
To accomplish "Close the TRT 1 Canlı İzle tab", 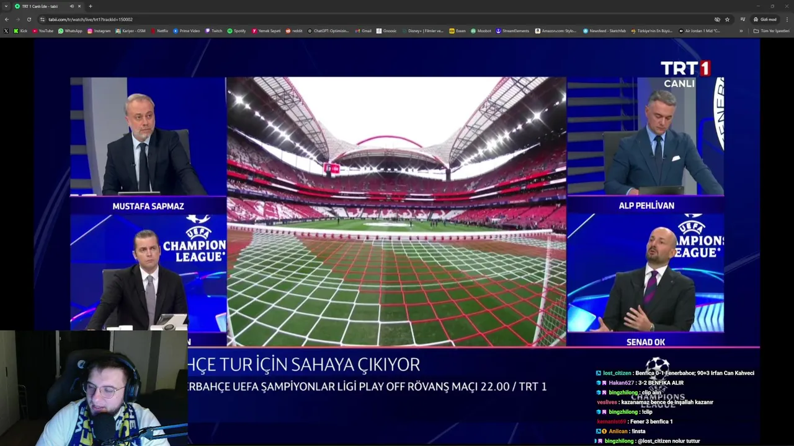I will [81, 6].
